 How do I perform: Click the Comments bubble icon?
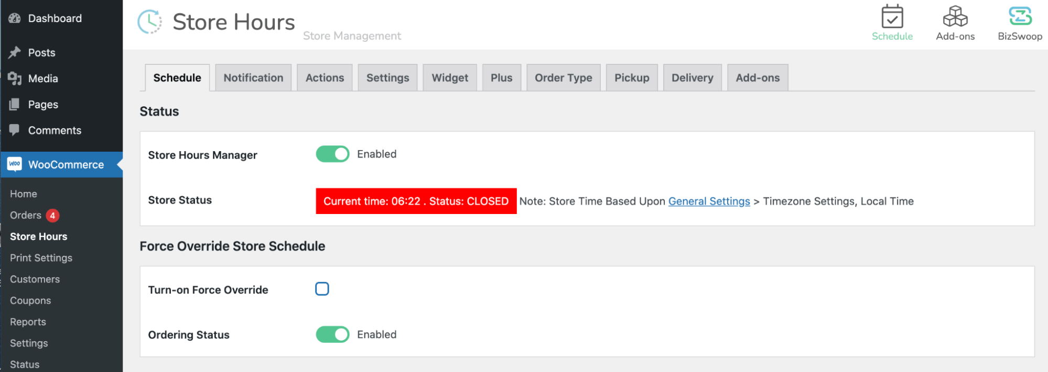tap(15, 130)
